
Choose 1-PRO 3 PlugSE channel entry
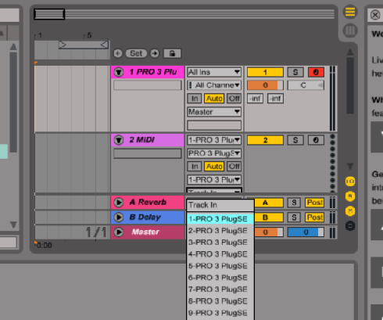pos(220,219)
